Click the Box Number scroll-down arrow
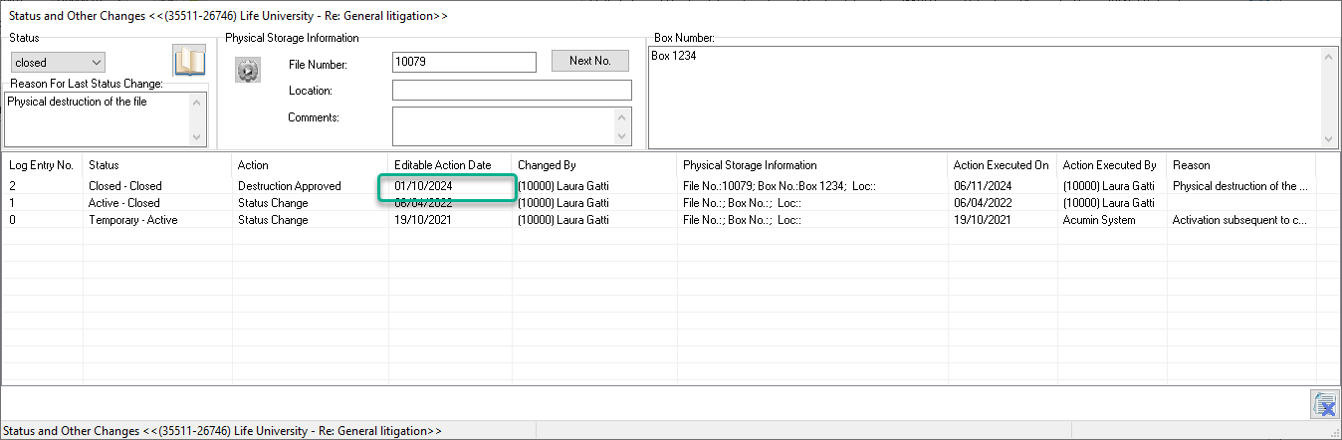The width and height of the screenshot is (1342, 440). click(1328, 139)
